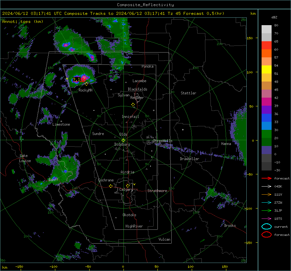Click the HighRiver label
The width and height of the screenshot is (291, 271).
tap(134, 226)
